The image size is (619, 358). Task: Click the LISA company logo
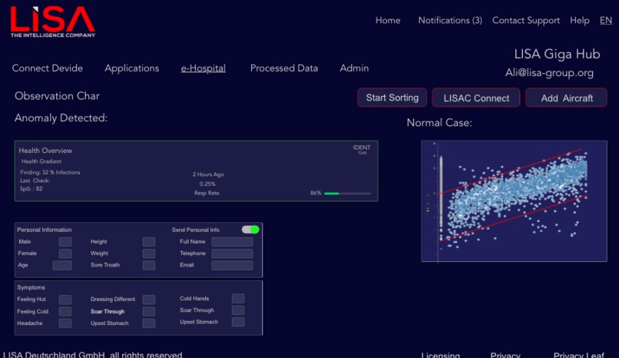point(52,22)
